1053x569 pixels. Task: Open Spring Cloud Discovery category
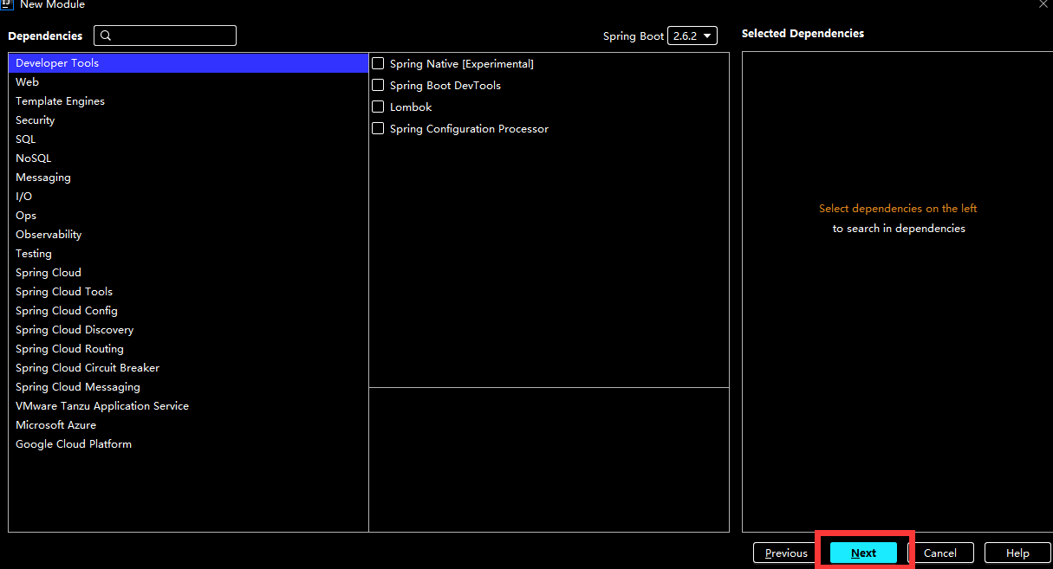188,330
